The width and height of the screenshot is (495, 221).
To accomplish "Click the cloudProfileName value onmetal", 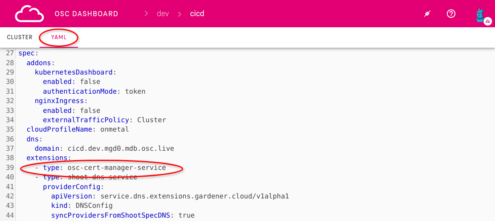I will tap(114, 129).
